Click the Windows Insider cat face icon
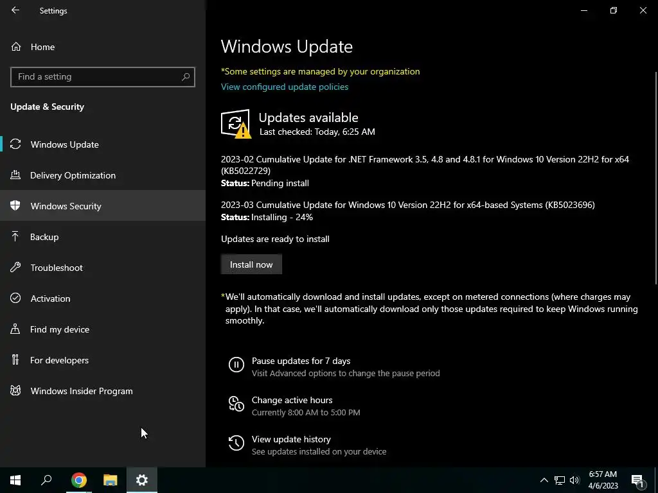This screenshot has width=658, height=493. [15, 391]
